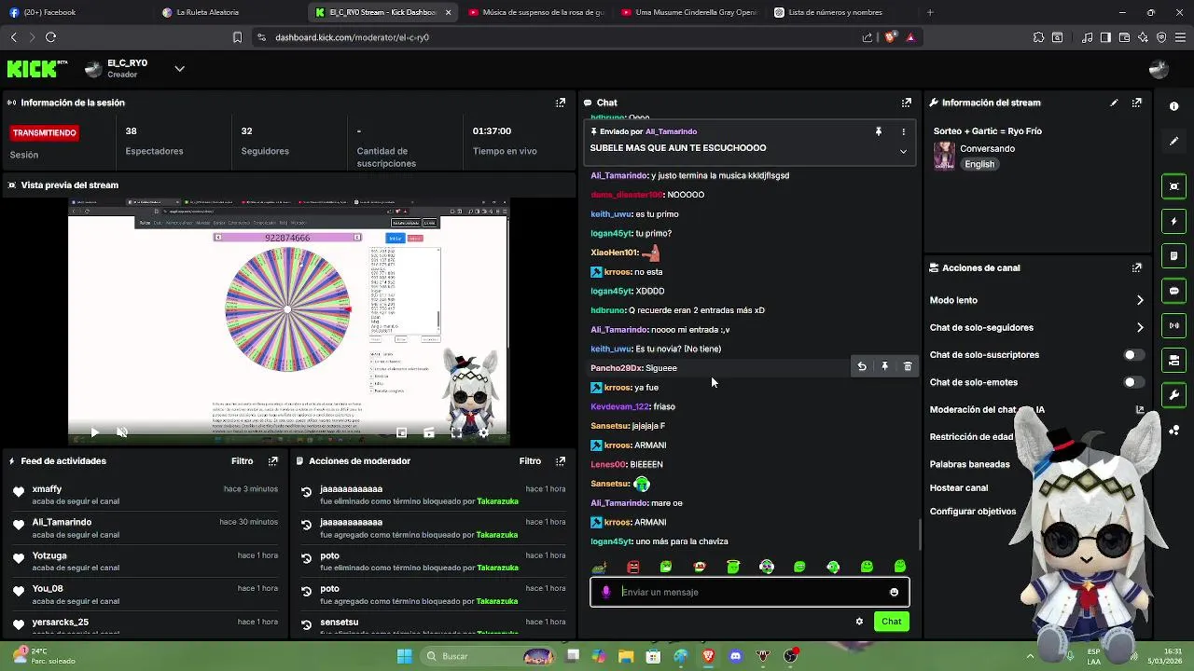Viewport: 1194px width, 671px height.
Task: Pick the red angry emote above the chat input
Action: [633, 567]
